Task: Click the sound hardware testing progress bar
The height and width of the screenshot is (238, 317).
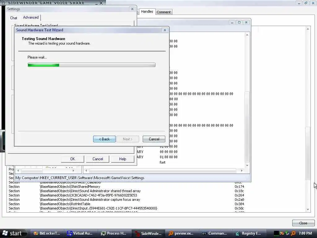Action: click(92, 65)
